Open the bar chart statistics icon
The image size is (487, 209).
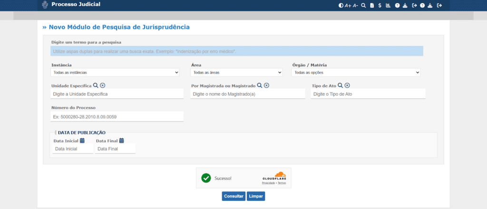click(388, 6)
